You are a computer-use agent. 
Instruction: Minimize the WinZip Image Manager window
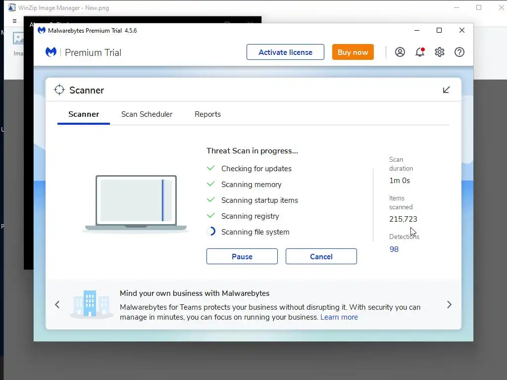coord(456,7)
